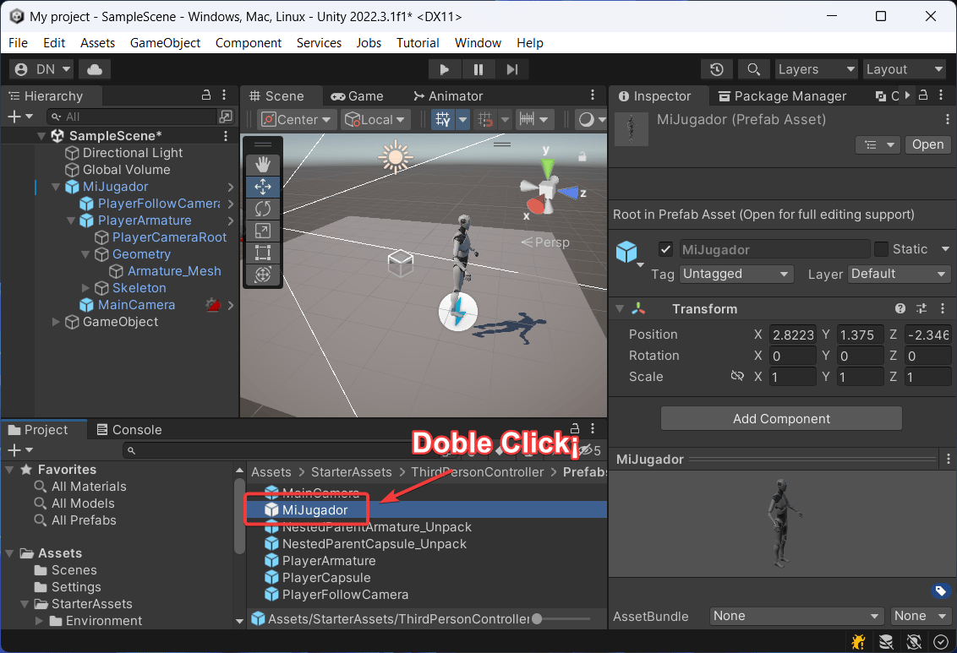The width and height of the screenshot is (957, 653).
Task: Open the Tag Untagged dropdown
Action: 736,274
